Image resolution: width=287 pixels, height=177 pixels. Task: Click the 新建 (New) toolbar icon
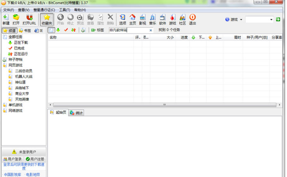pyautogui.click(x=6, y=20)
